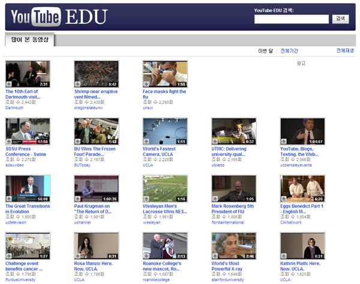
Task: Add 'Challenge event benefits cancer' video to queue
Action: coord(9,256)
